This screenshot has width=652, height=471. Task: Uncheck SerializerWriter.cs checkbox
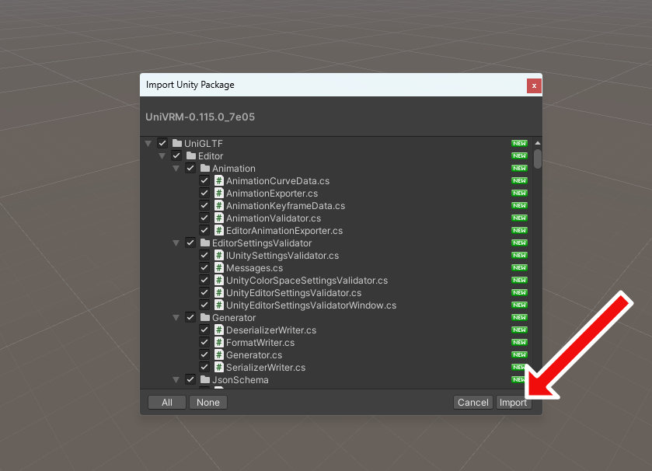[204, 368]
